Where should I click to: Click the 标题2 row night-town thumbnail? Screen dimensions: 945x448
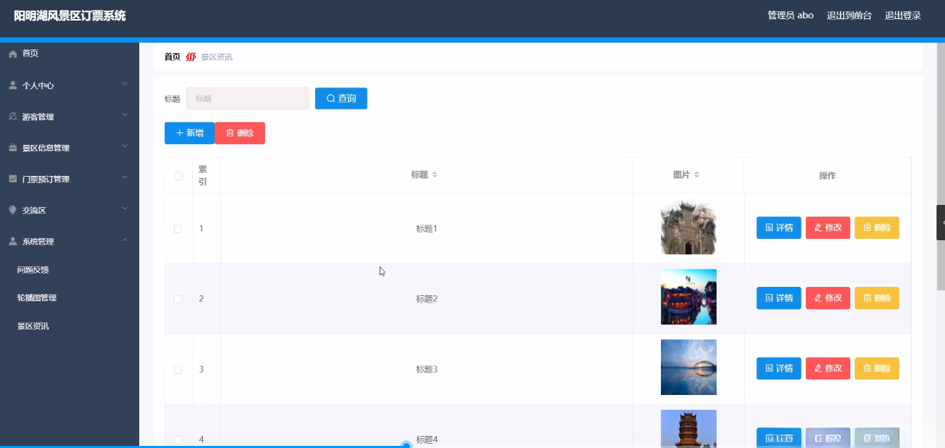pyautogui.click(x=688, y=297)
